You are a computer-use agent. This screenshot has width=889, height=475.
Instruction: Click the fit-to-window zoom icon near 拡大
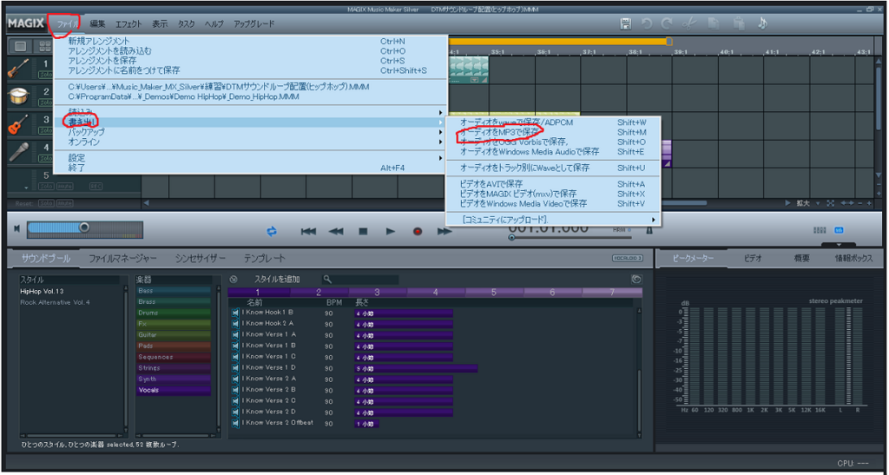[831, 203]
